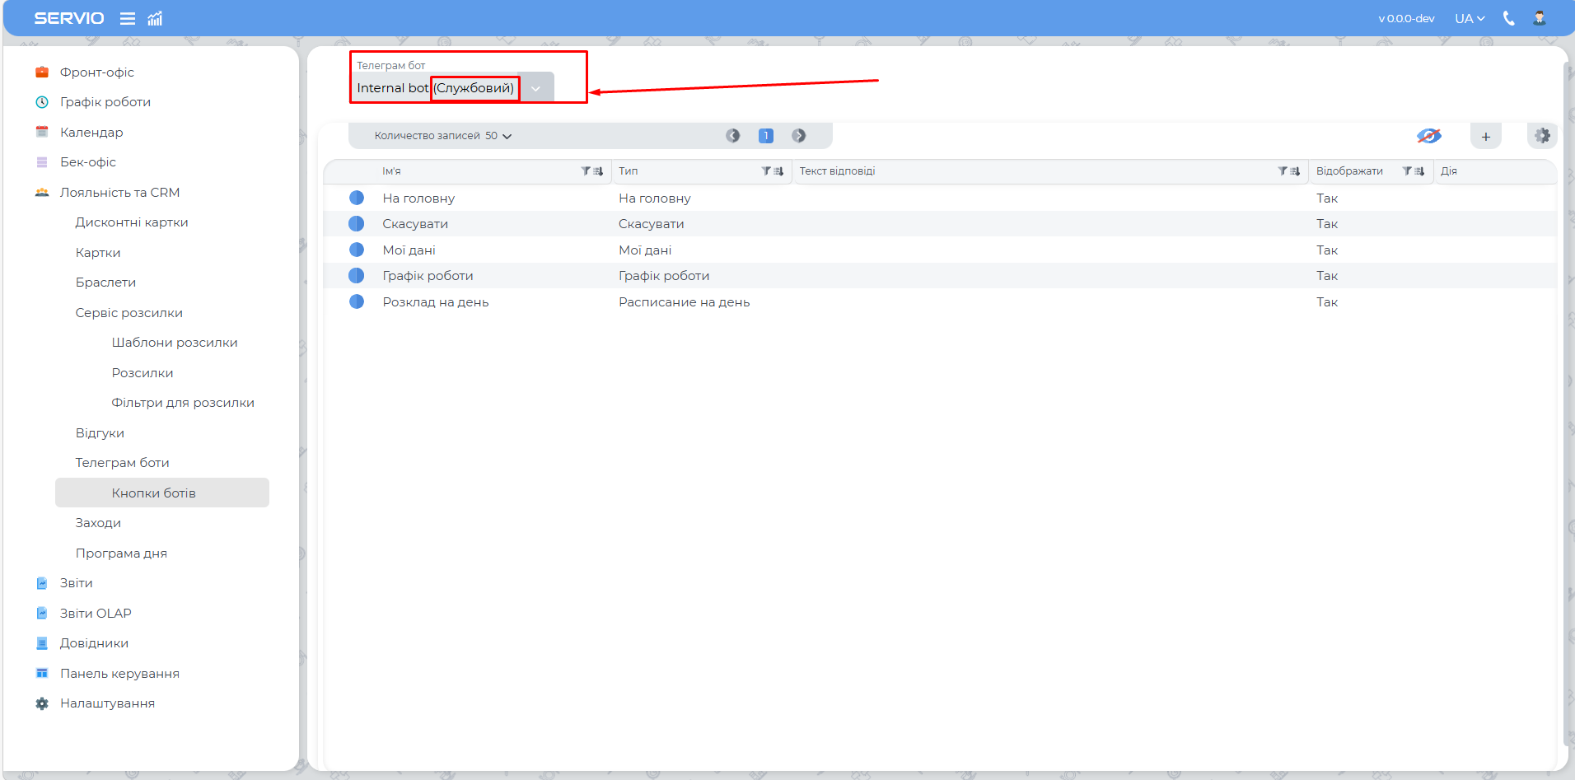
Task: Open the records count 50 dropdown
Action: [498, 136]
